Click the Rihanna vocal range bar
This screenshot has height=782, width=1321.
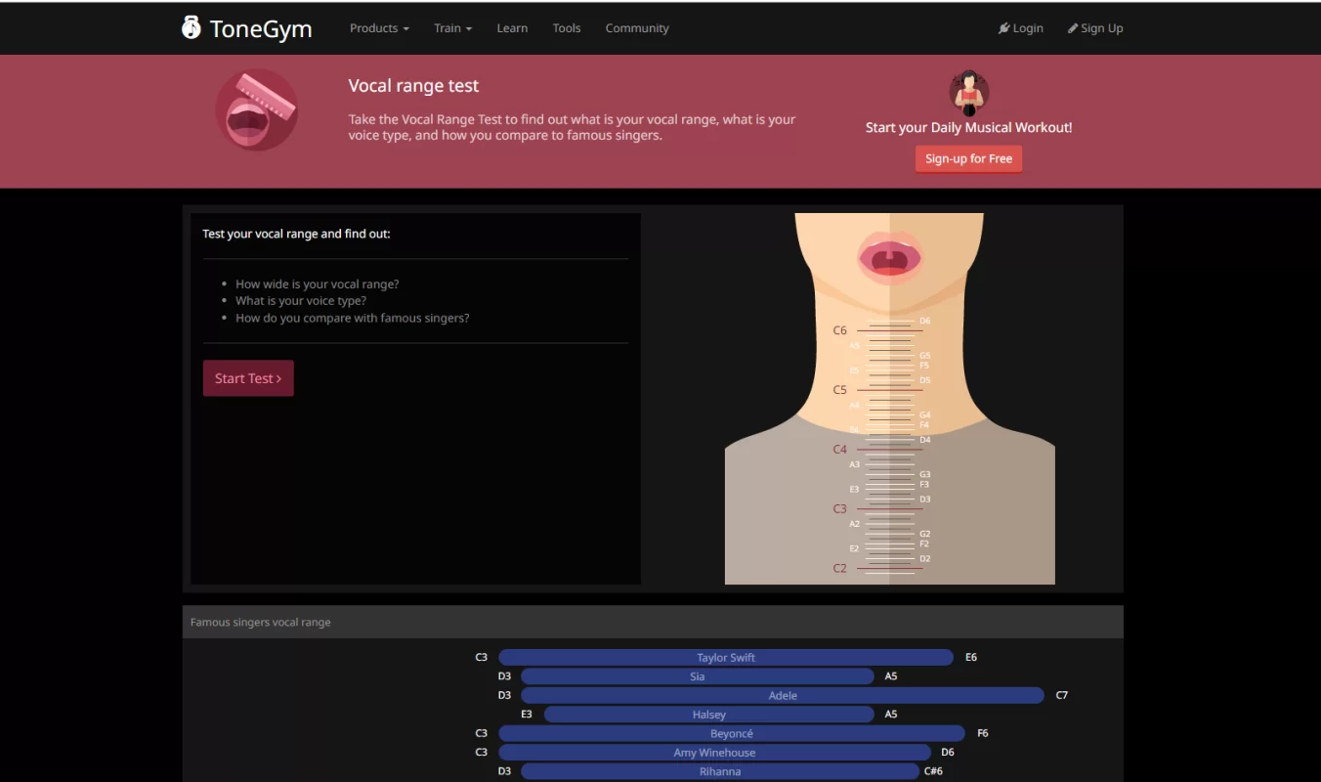coord(720,771)
